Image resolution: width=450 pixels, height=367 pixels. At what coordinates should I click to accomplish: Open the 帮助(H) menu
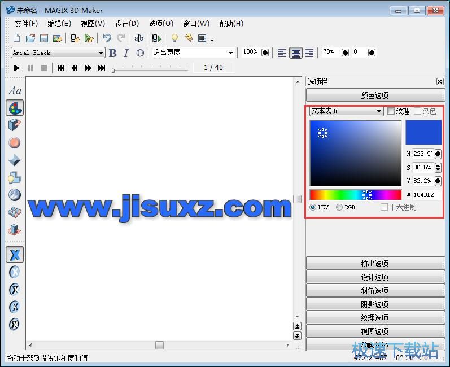click(231, 24)
